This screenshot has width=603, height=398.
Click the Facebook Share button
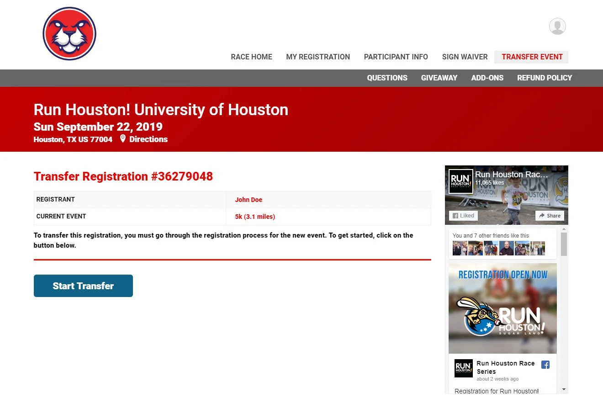pos(550,216)
